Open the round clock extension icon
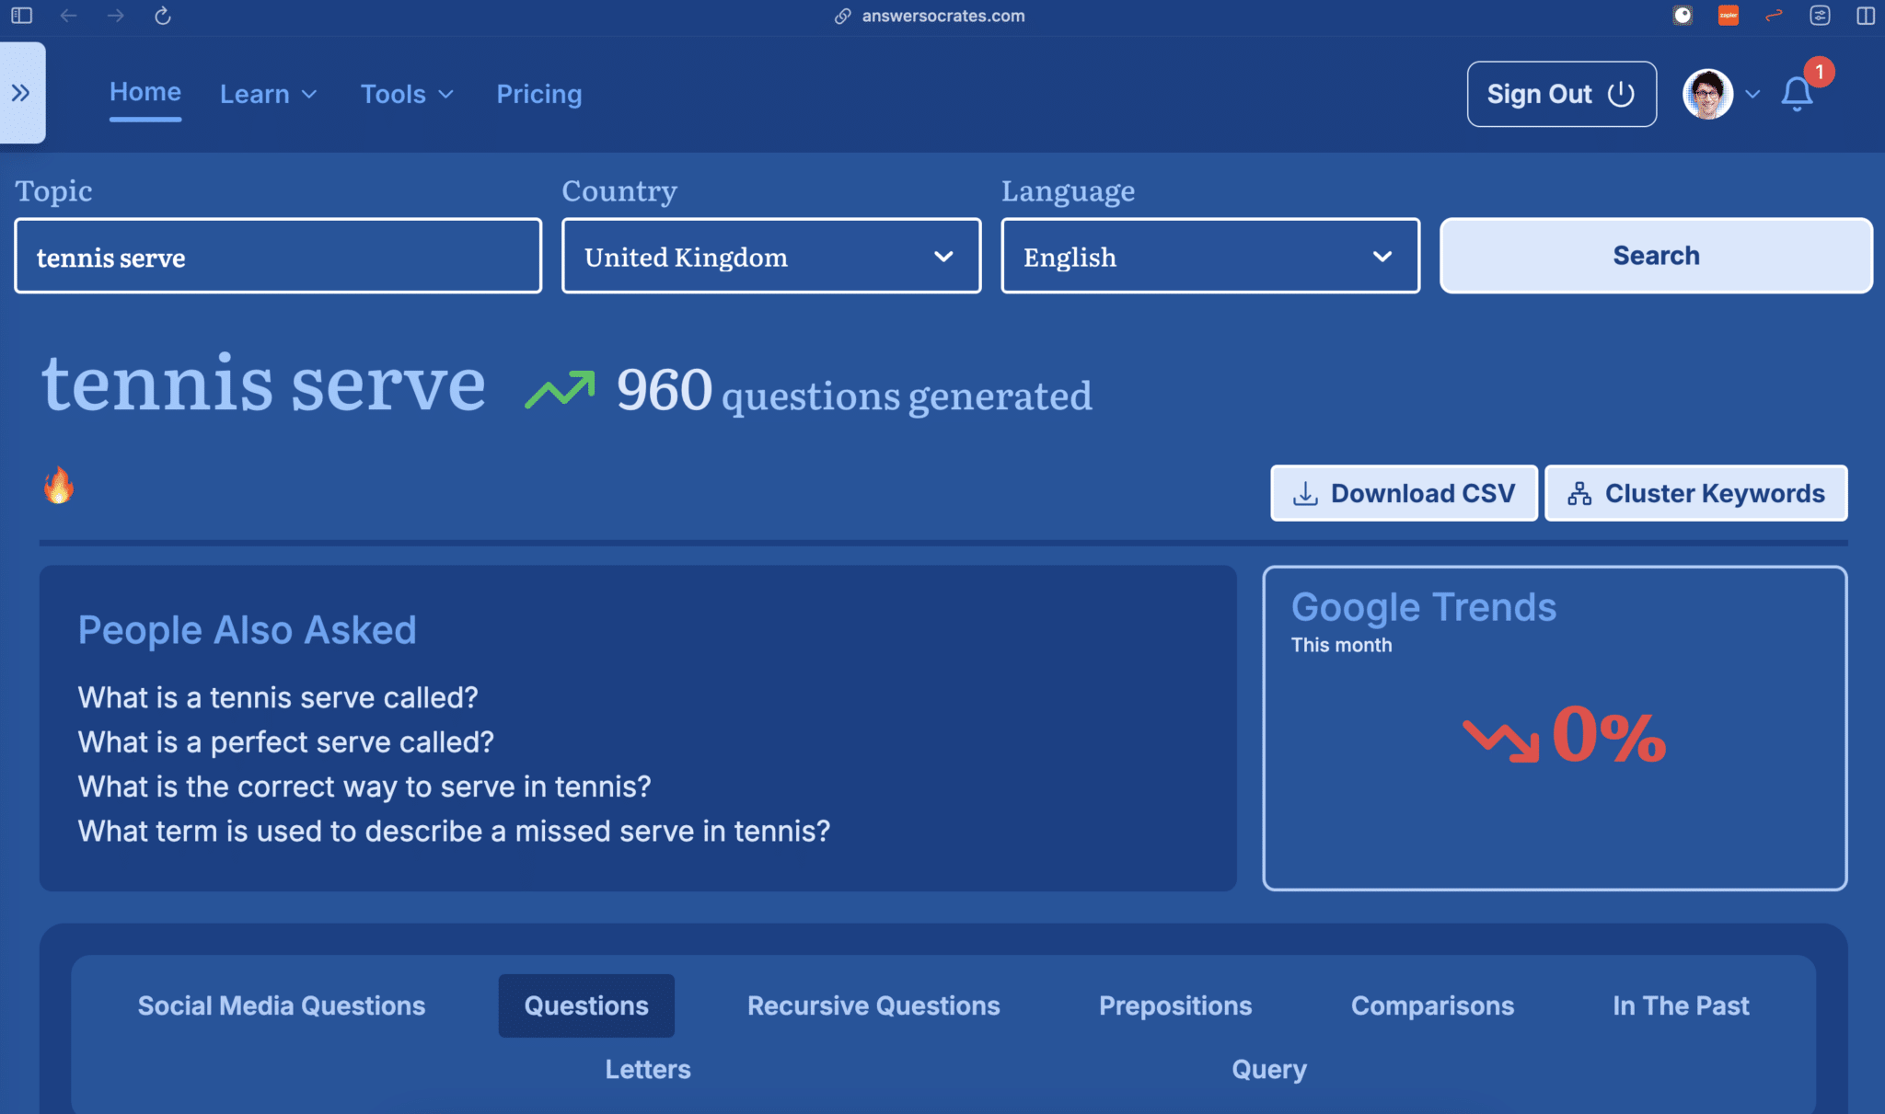The width and height of the screenshot is (1885, 1114). [1683, 16]
